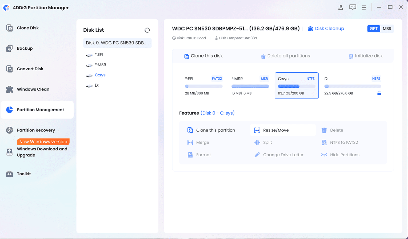Click Delete all partitions
This screenshot has width=408, height=239.
coord(285,56)
